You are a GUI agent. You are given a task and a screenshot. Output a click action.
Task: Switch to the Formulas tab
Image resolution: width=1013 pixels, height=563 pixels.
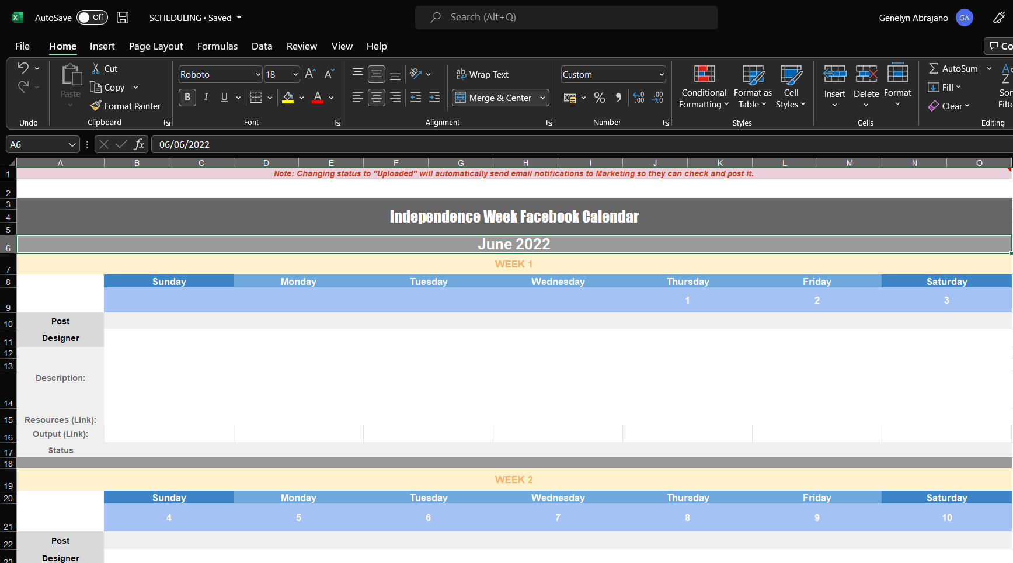pyautogui.click(x=217, y=46)
